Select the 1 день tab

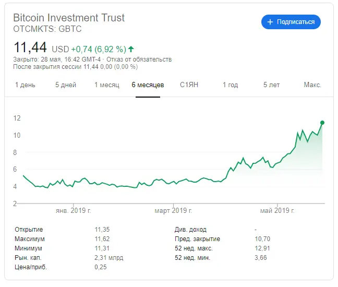[25, 85]
